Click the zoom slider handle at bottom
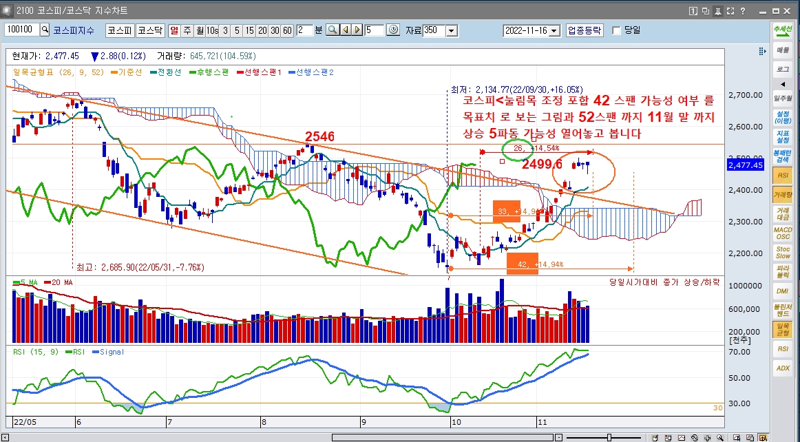The height and width of the screenshot is (442, 800). 609,437
